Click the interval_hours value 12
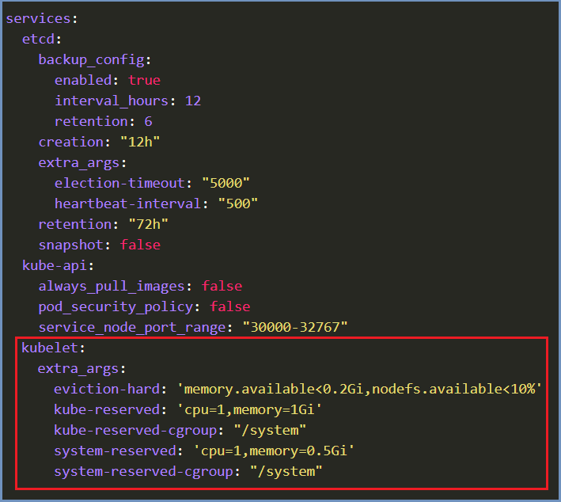 [193, 101]
